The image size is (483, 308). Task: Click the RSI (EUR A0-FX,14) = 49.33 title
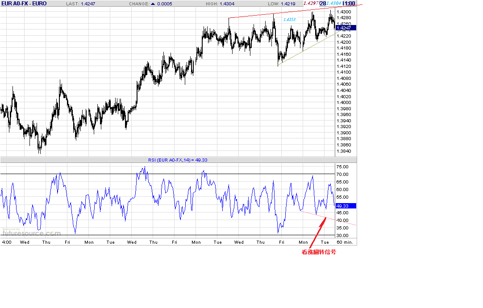[x=178, y=160]
